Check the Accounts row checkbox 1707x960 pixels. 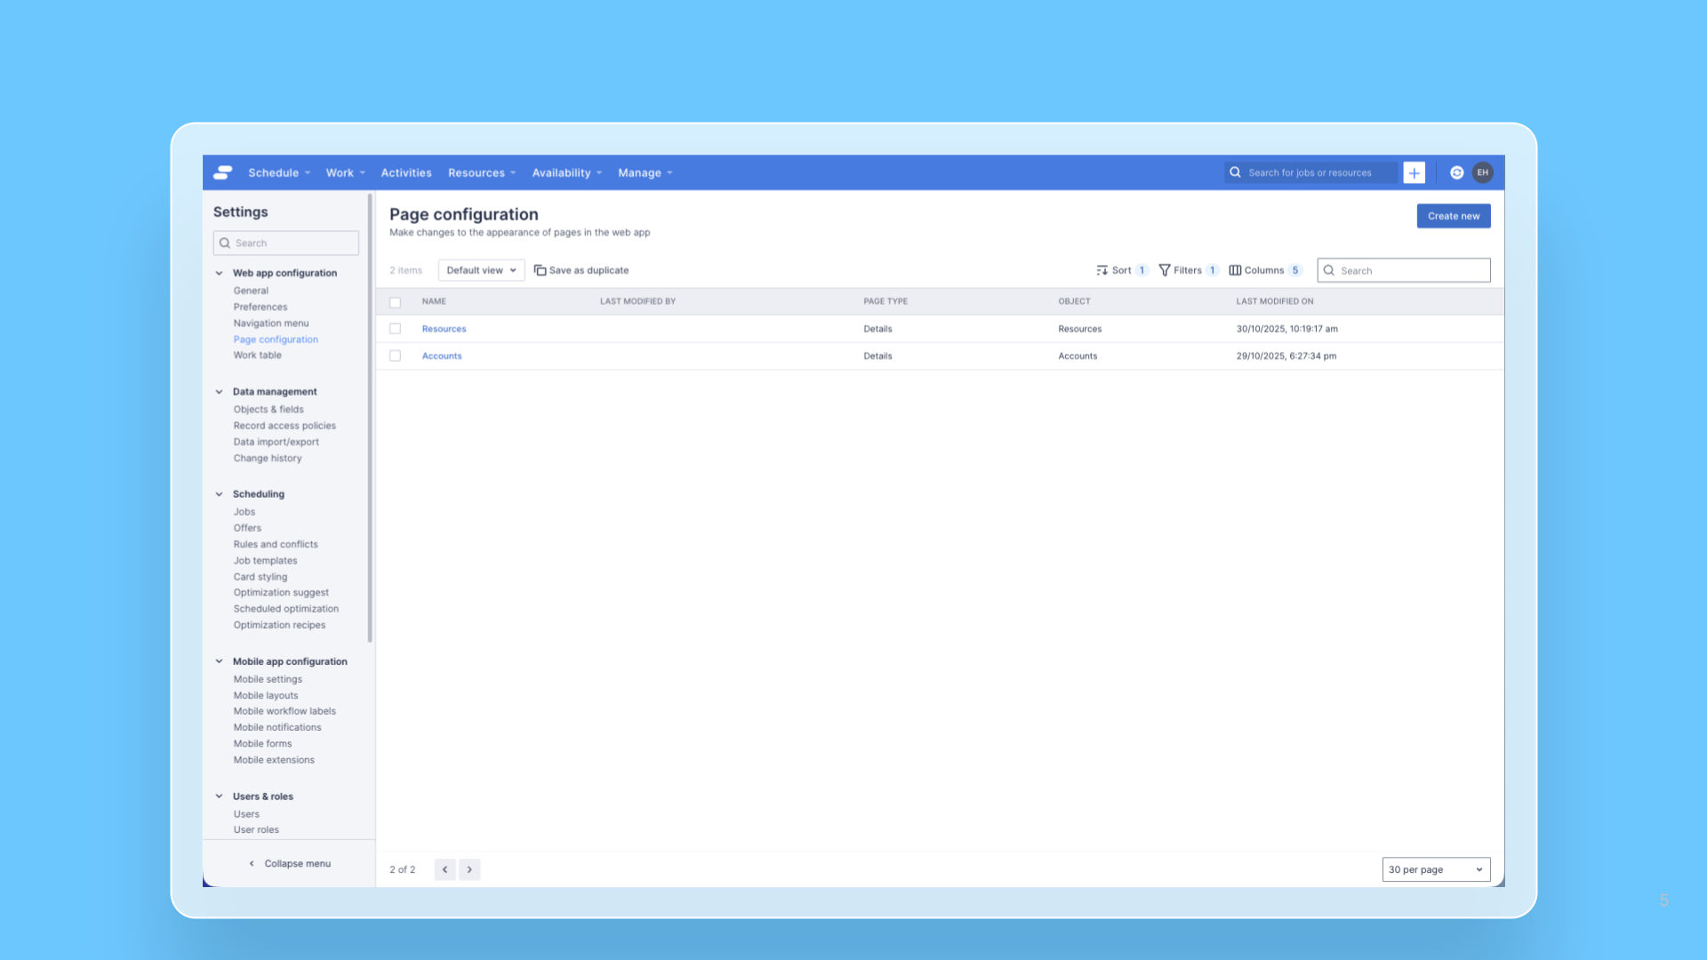pos(395,356)
